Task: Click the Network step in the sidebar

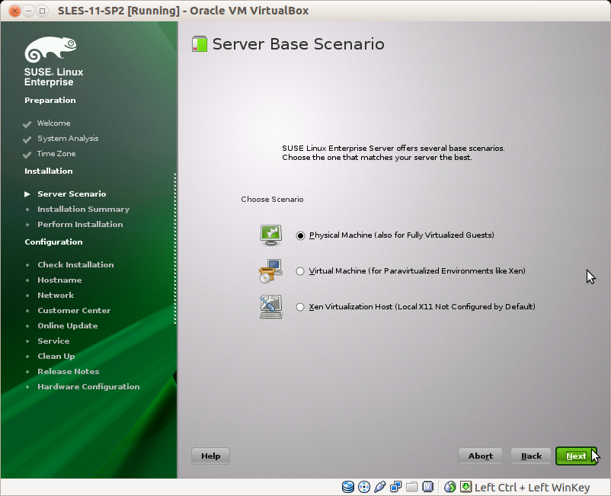Action: [x=56, y=296]
